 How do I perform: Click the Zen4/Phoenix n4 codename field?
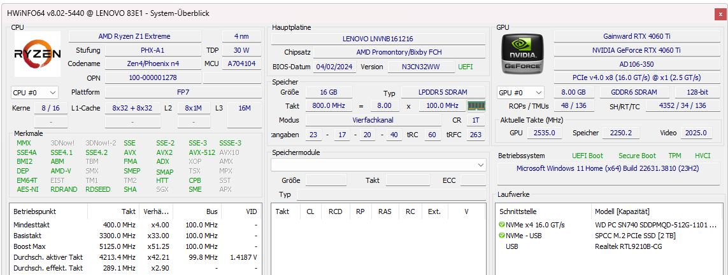pos(153,64)
